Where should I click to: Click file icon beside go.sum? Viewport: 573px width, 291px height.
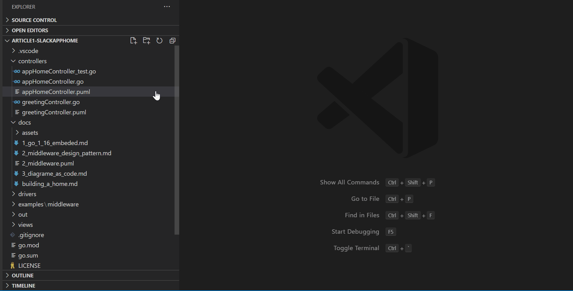pyautogui.click(x=13, y=255)
